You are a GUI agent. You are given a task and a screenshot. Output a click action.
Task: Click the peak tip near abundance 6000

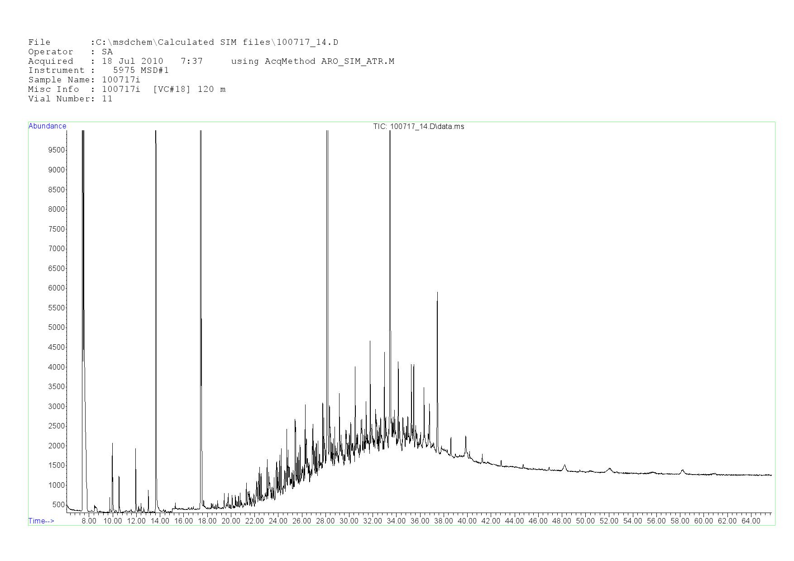tap(437, 293)
